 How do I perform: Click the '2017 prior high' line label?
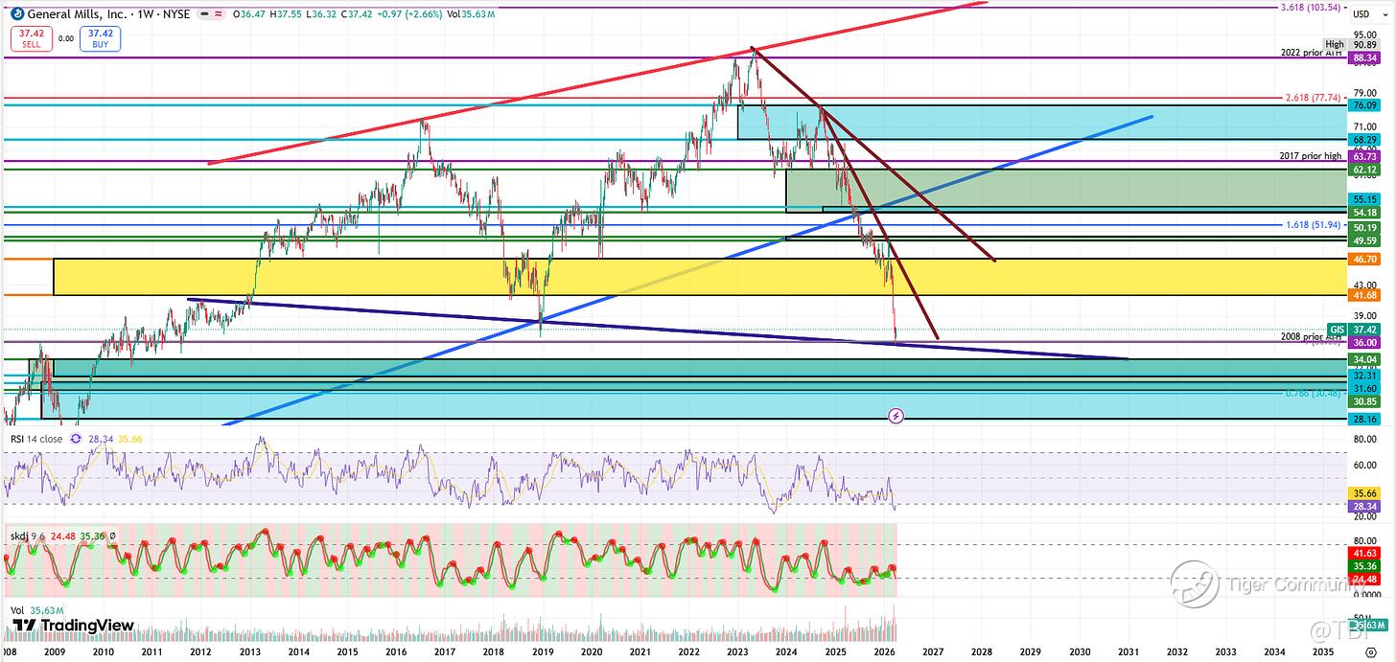coord(1311,155)
